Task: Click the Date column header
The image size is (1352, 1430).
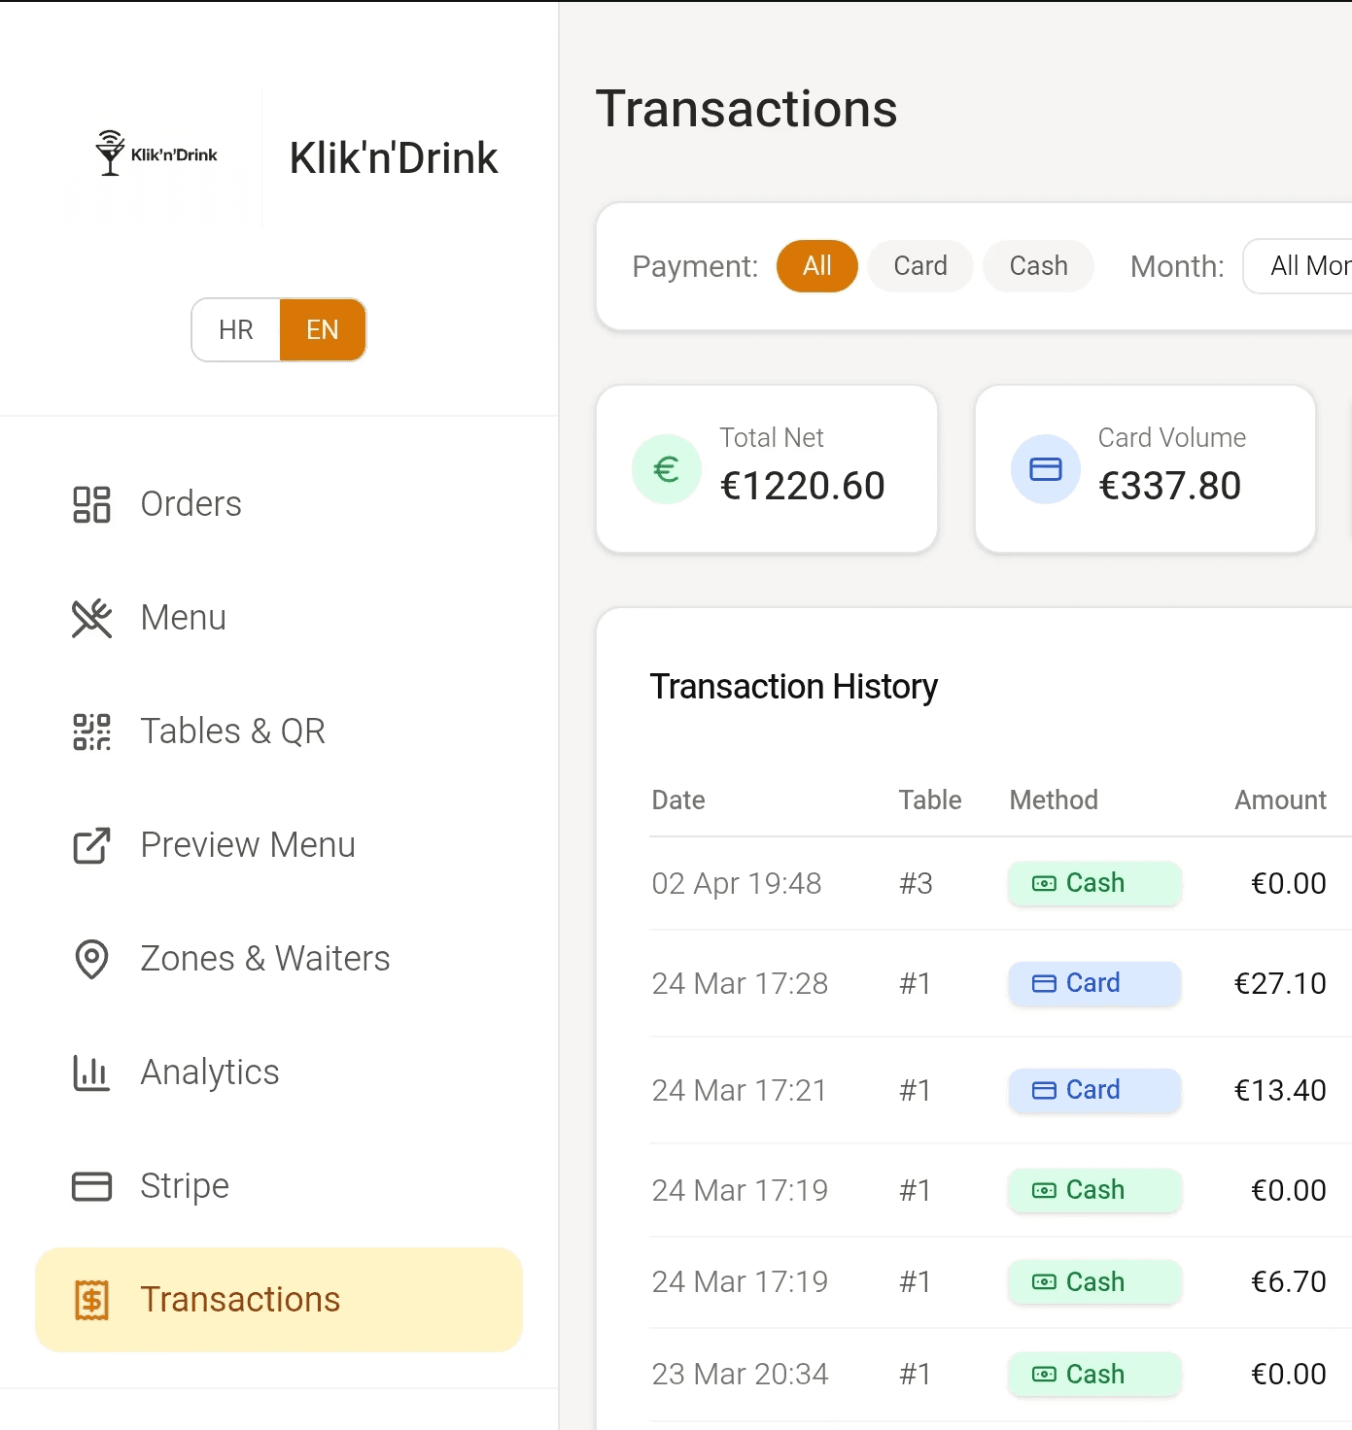Action: (678, 800)
